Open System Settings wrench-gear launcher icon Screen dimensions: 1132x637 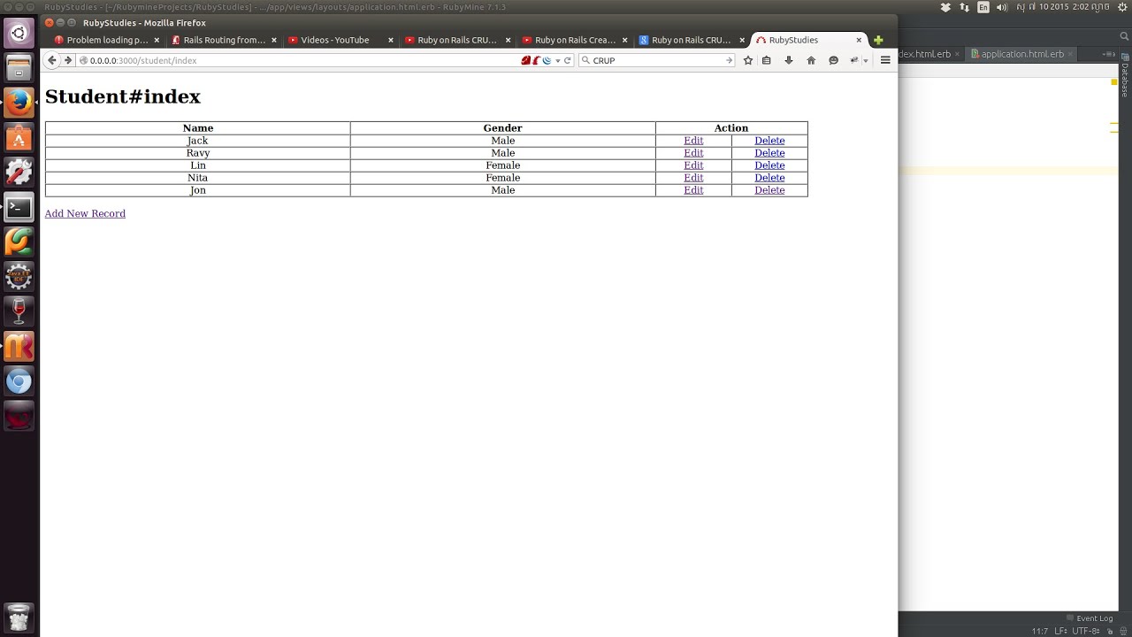coord(19,173)
